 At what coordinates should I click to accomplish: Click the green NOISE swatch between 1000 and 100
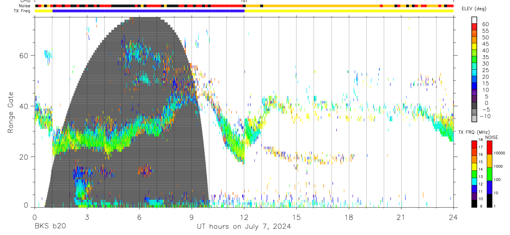(489, 174)
